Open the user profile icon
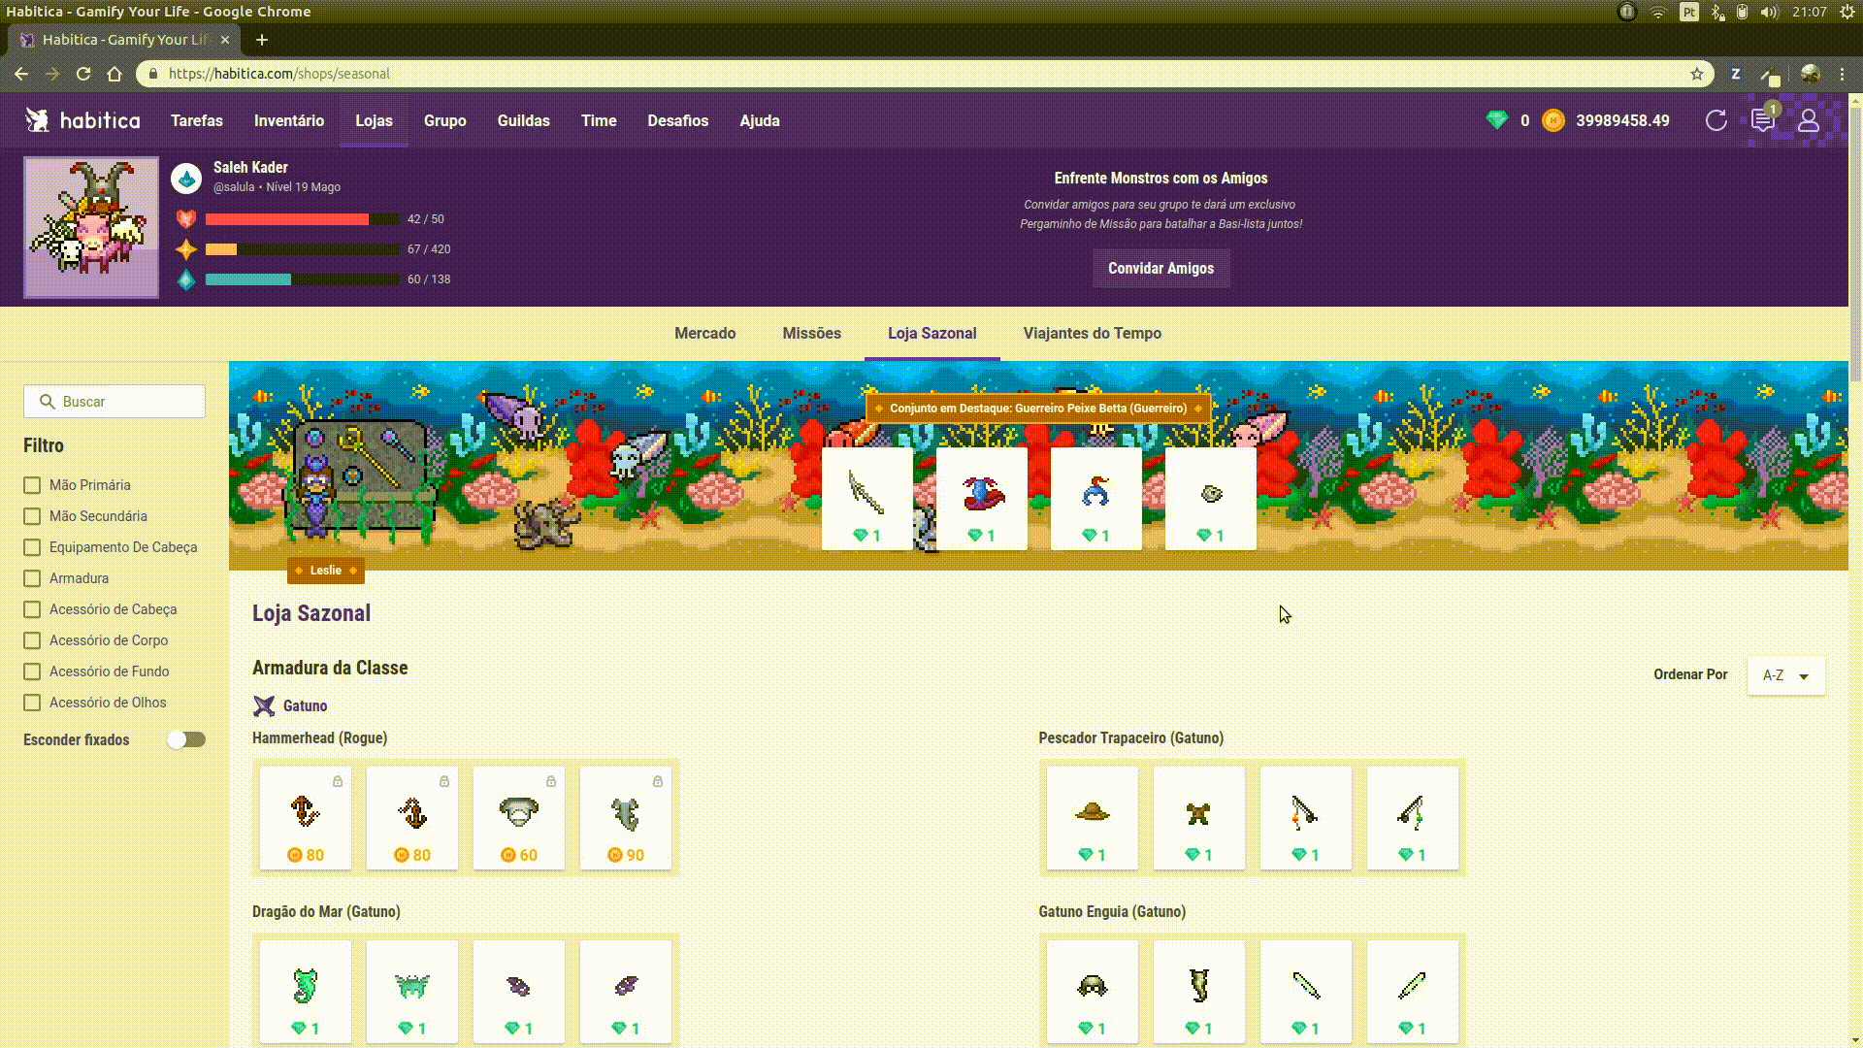This screenshot has width=1863, height=1048. (1809, 120)
